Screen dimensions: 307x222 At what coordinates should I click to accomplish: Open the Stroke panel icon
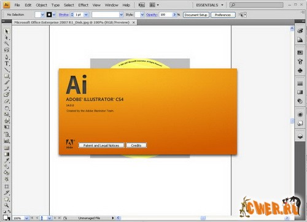[300, 83]
